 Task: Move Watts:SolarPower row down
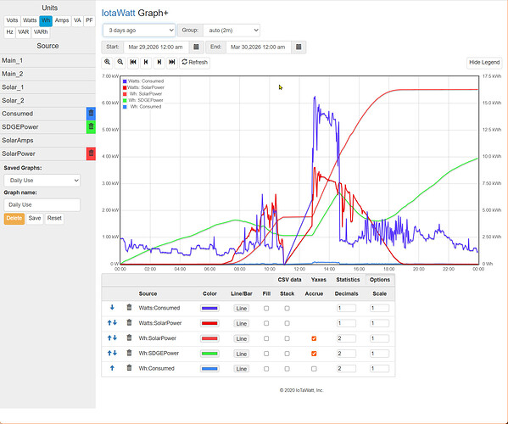115,322
